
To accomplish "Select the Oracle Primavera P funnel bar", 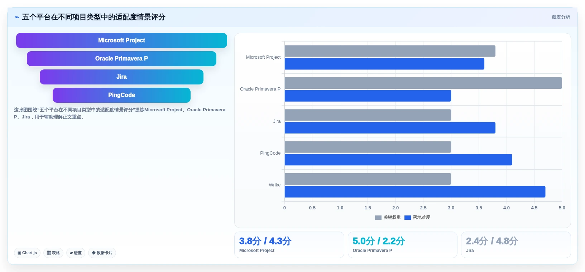I will [x=121, y=59].
